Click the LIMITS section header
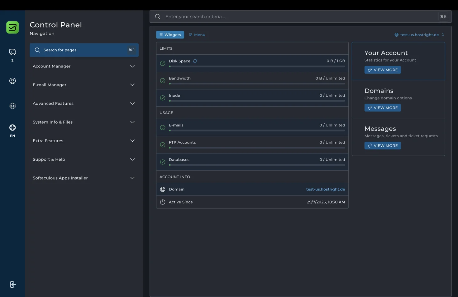 (166, 48)
